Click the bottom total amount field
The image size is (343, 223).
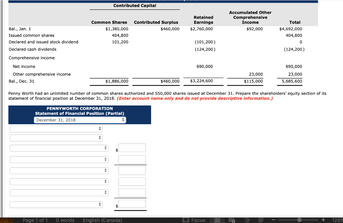pos(132,204)
